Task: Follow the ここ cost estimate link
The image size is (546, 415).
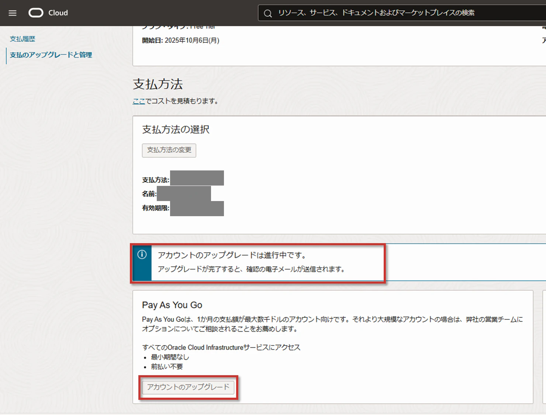Action: pos(139,101)
